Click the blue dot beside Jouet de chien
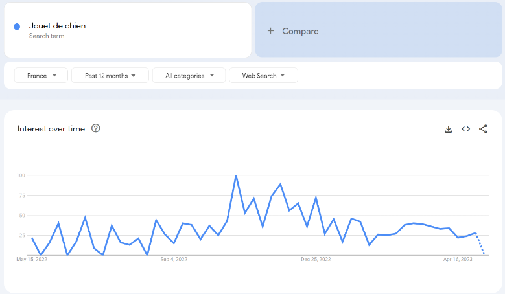Image resolution: width=505 pixels, height=294 pixels. click(17, 27)
